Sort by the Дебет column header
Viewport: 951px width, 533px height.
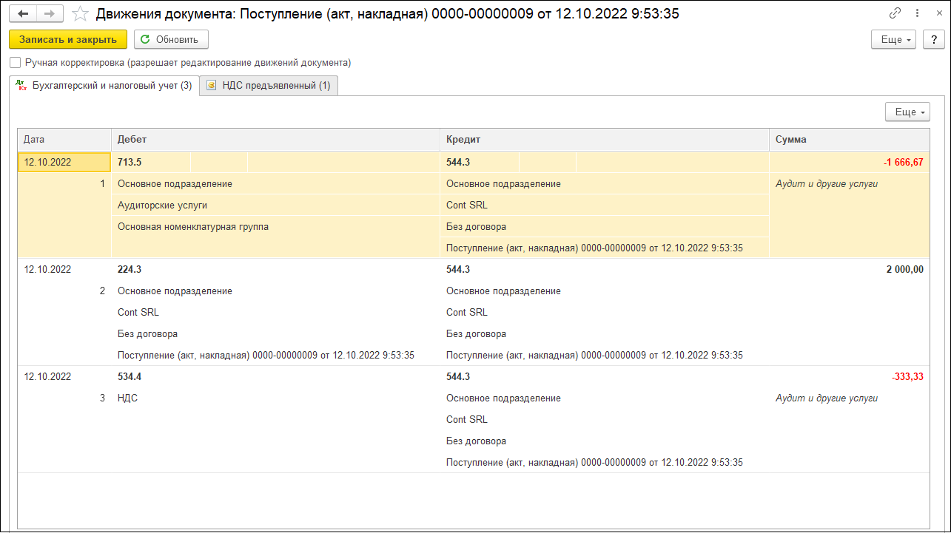tap(275, 139)
